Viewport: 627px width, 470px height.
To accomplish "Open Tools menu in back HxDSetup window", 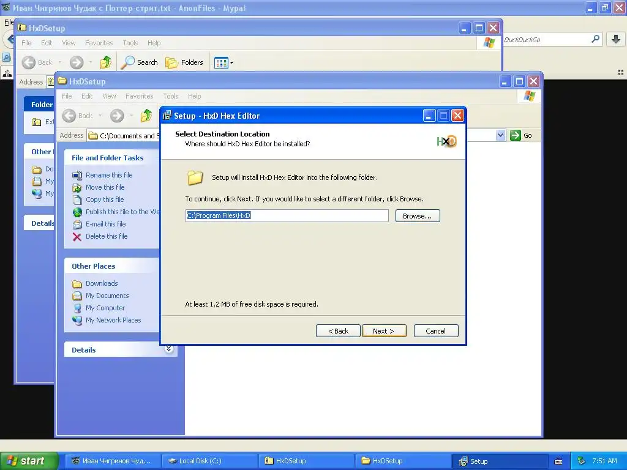I will (x=130, y=43).
